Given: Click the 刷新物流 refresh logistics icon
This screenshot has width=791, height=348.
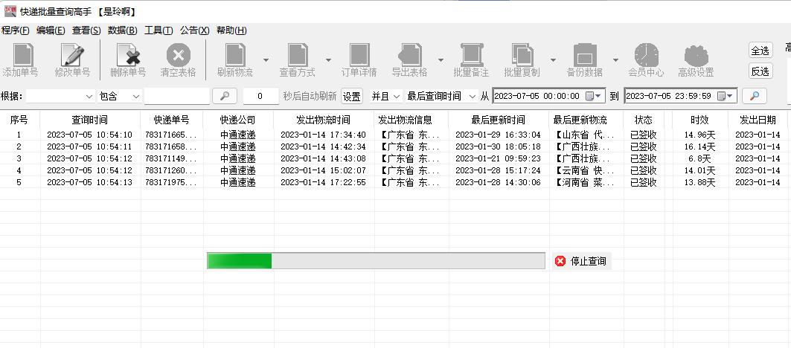Looking at the screenshot, I should [234, 60].
